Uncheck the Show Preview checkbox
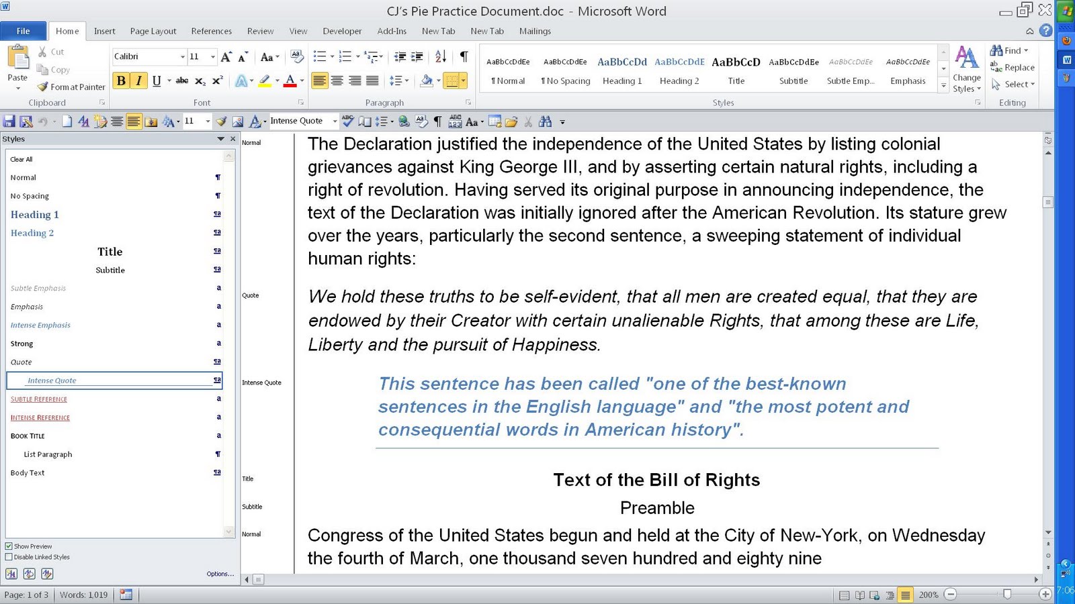 9,546
